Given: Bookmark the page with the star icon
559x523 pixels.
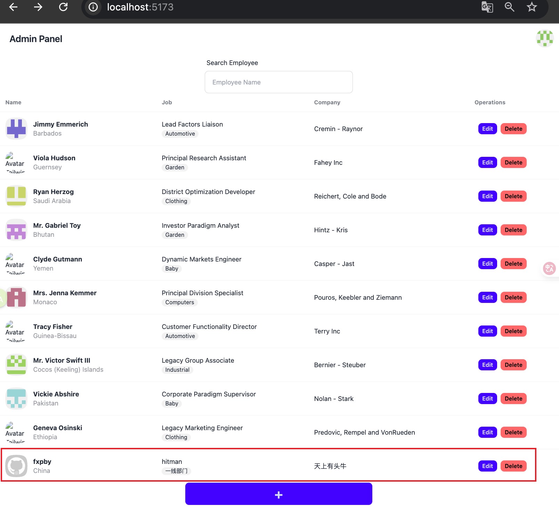Looking at the screenshot, I should 532,7.
